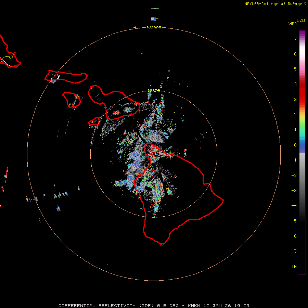Click the -5 value on the scale

[x=294, y=221]
